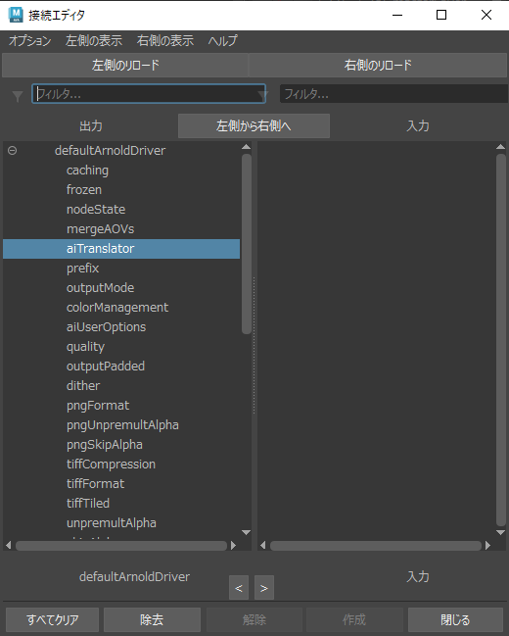This screenshot has width=509, height=636.
Task: Click right list horizontal scroll-left arrow
Action: 263,546
